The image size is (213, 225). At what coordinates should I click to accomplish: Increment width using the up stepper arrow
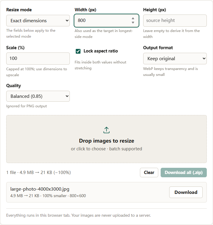(x=133, y=18)
